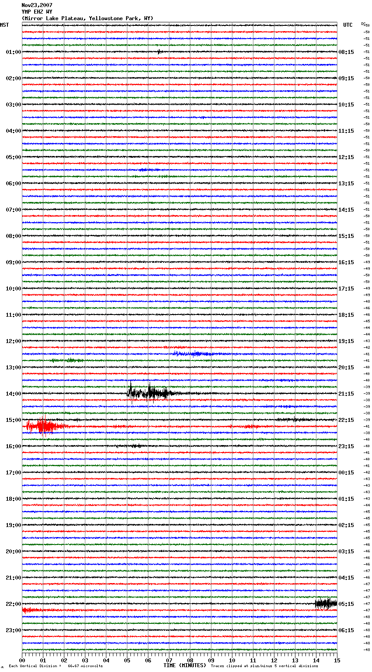Select the 07:00 MST time label
Image resolution: width=372 pixels, height=672 pixels.
[14, 210]
